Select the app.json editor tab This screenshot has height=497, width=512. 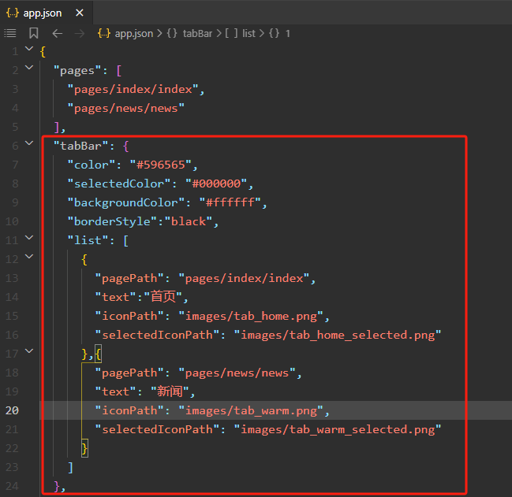pyautogui.click(x=46, y=13)
